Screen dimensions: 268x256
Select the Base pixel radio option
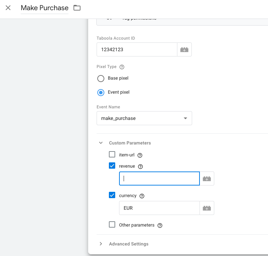[101, 79]
